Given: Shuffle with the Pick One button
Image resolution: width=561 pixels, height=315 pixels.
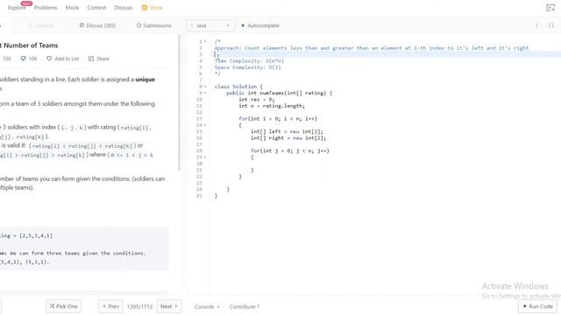Looking at the screenshot, I should pos(64,306).
